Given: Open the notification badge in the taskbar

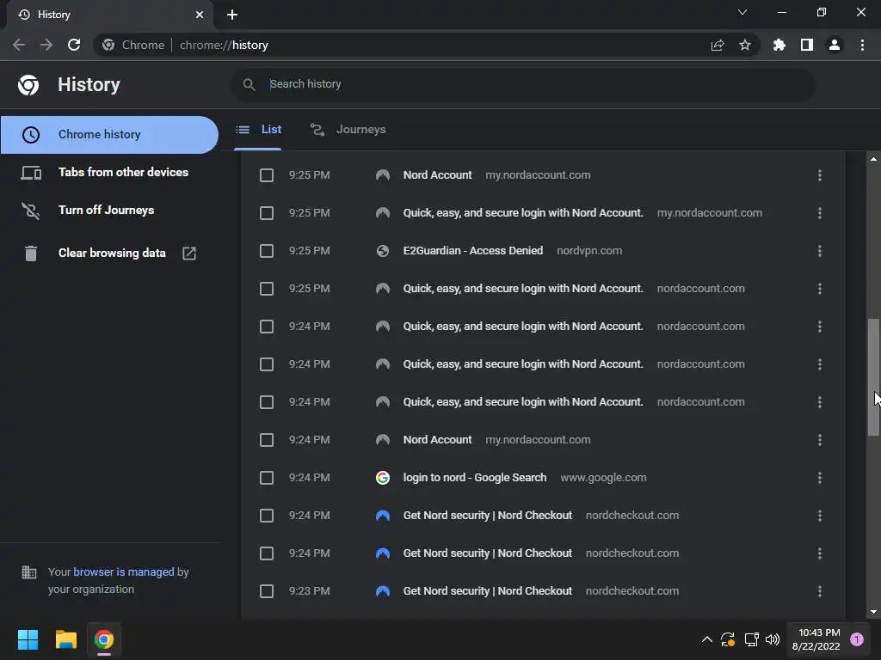Looking at the screenshot, I should point(857,639).
